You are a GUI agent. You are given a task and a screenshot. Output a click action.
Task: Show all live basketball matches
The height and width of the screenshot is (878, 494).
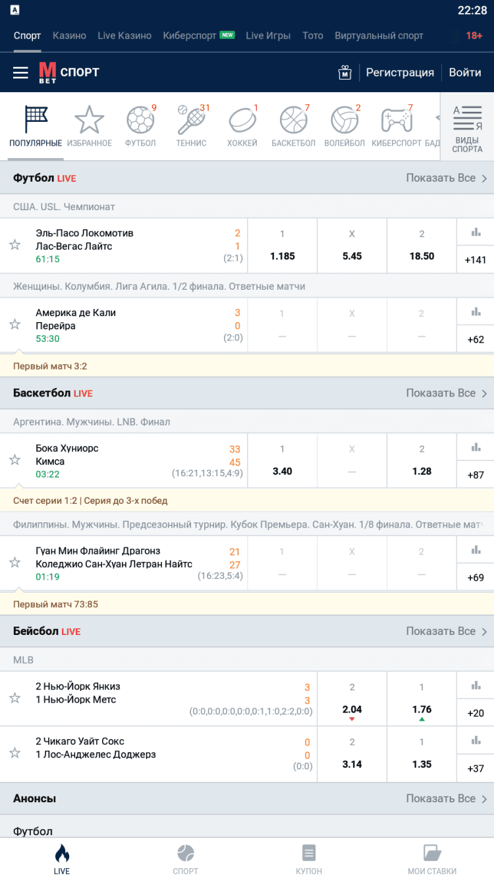tap(446, 393)
